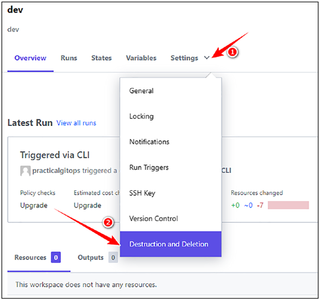
Task: Switch to the Overview tab
Action: pos(30,58)
